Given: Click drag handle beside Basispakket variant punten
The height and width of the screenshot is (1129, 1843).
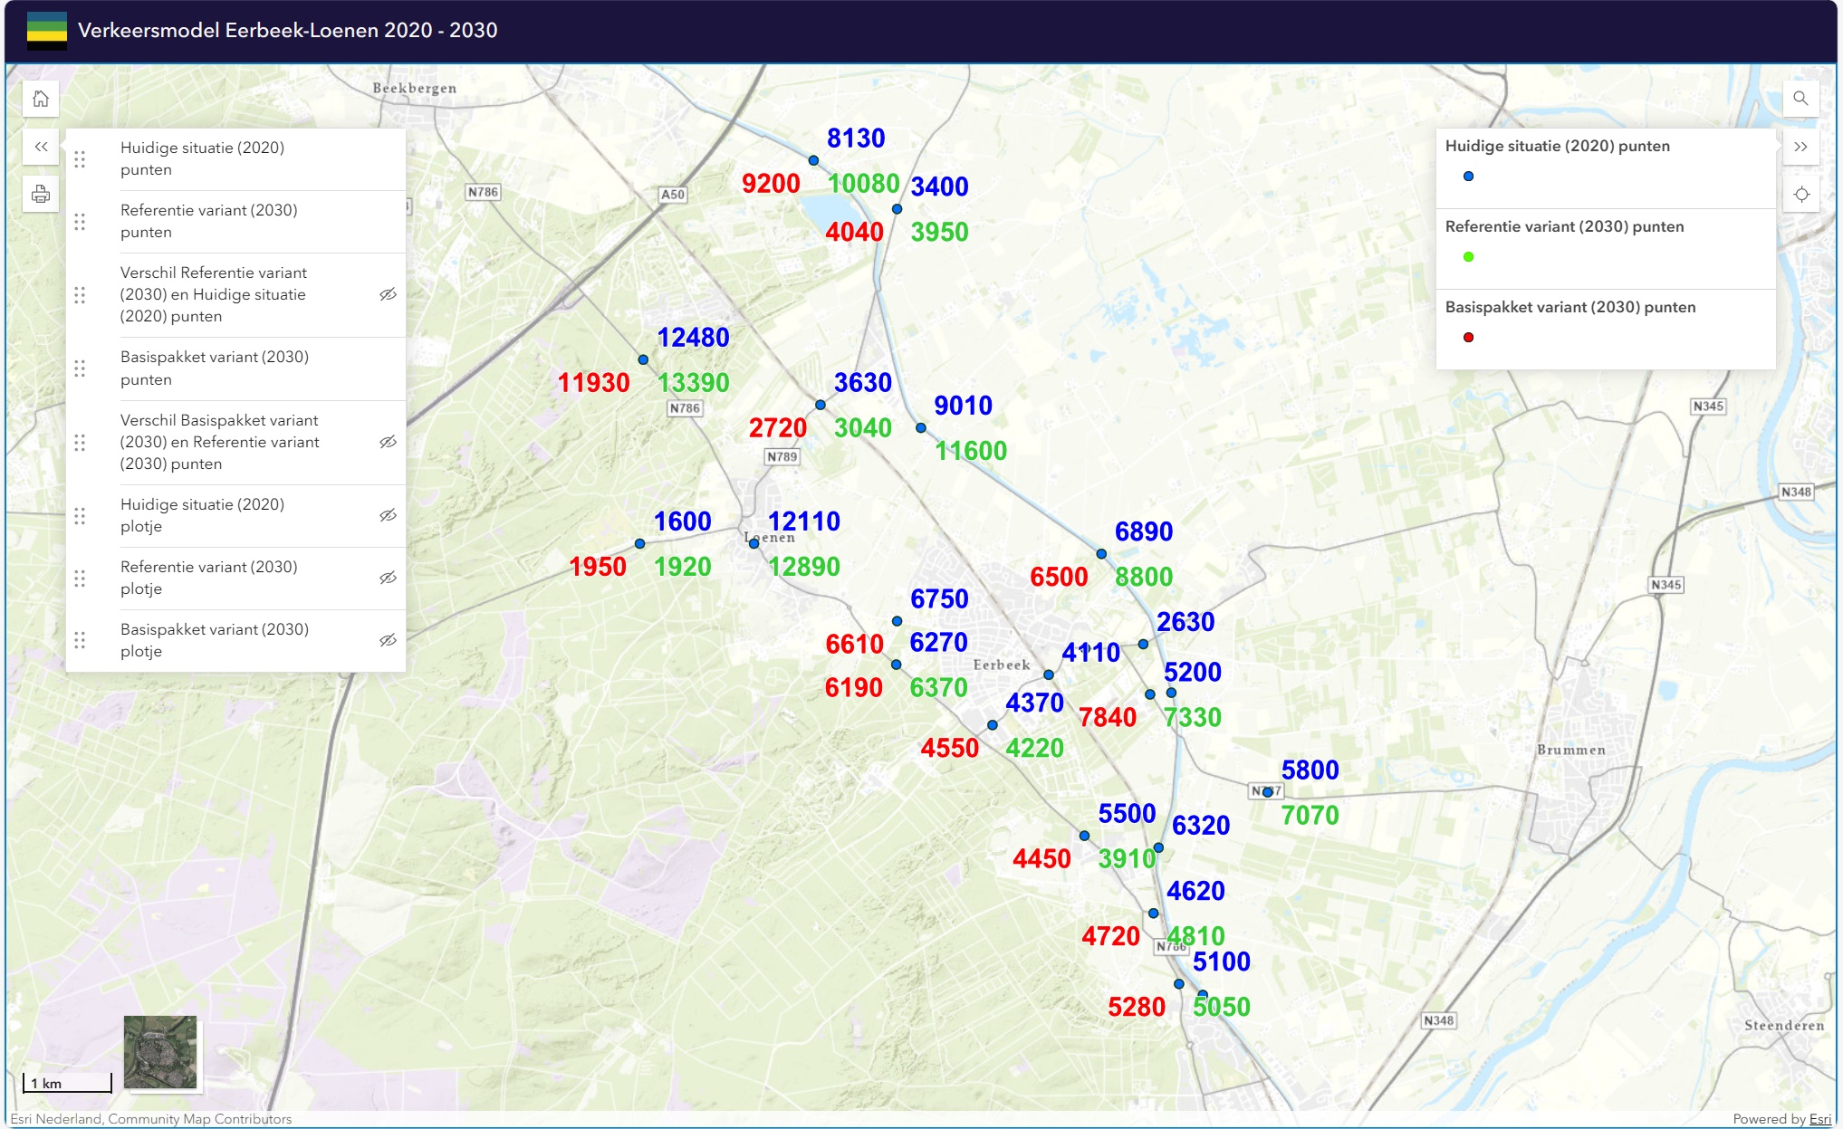Looking at the screenshot, I should pyautogui.click(x=80, y=368).
